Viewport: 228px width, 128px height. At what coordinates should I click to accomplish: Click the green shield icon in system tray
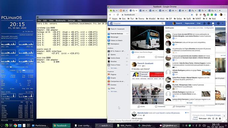[190, 126]
